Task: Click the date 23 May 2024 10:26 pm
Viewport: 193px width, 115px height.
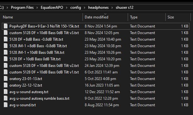Action: tap(103, 52)
